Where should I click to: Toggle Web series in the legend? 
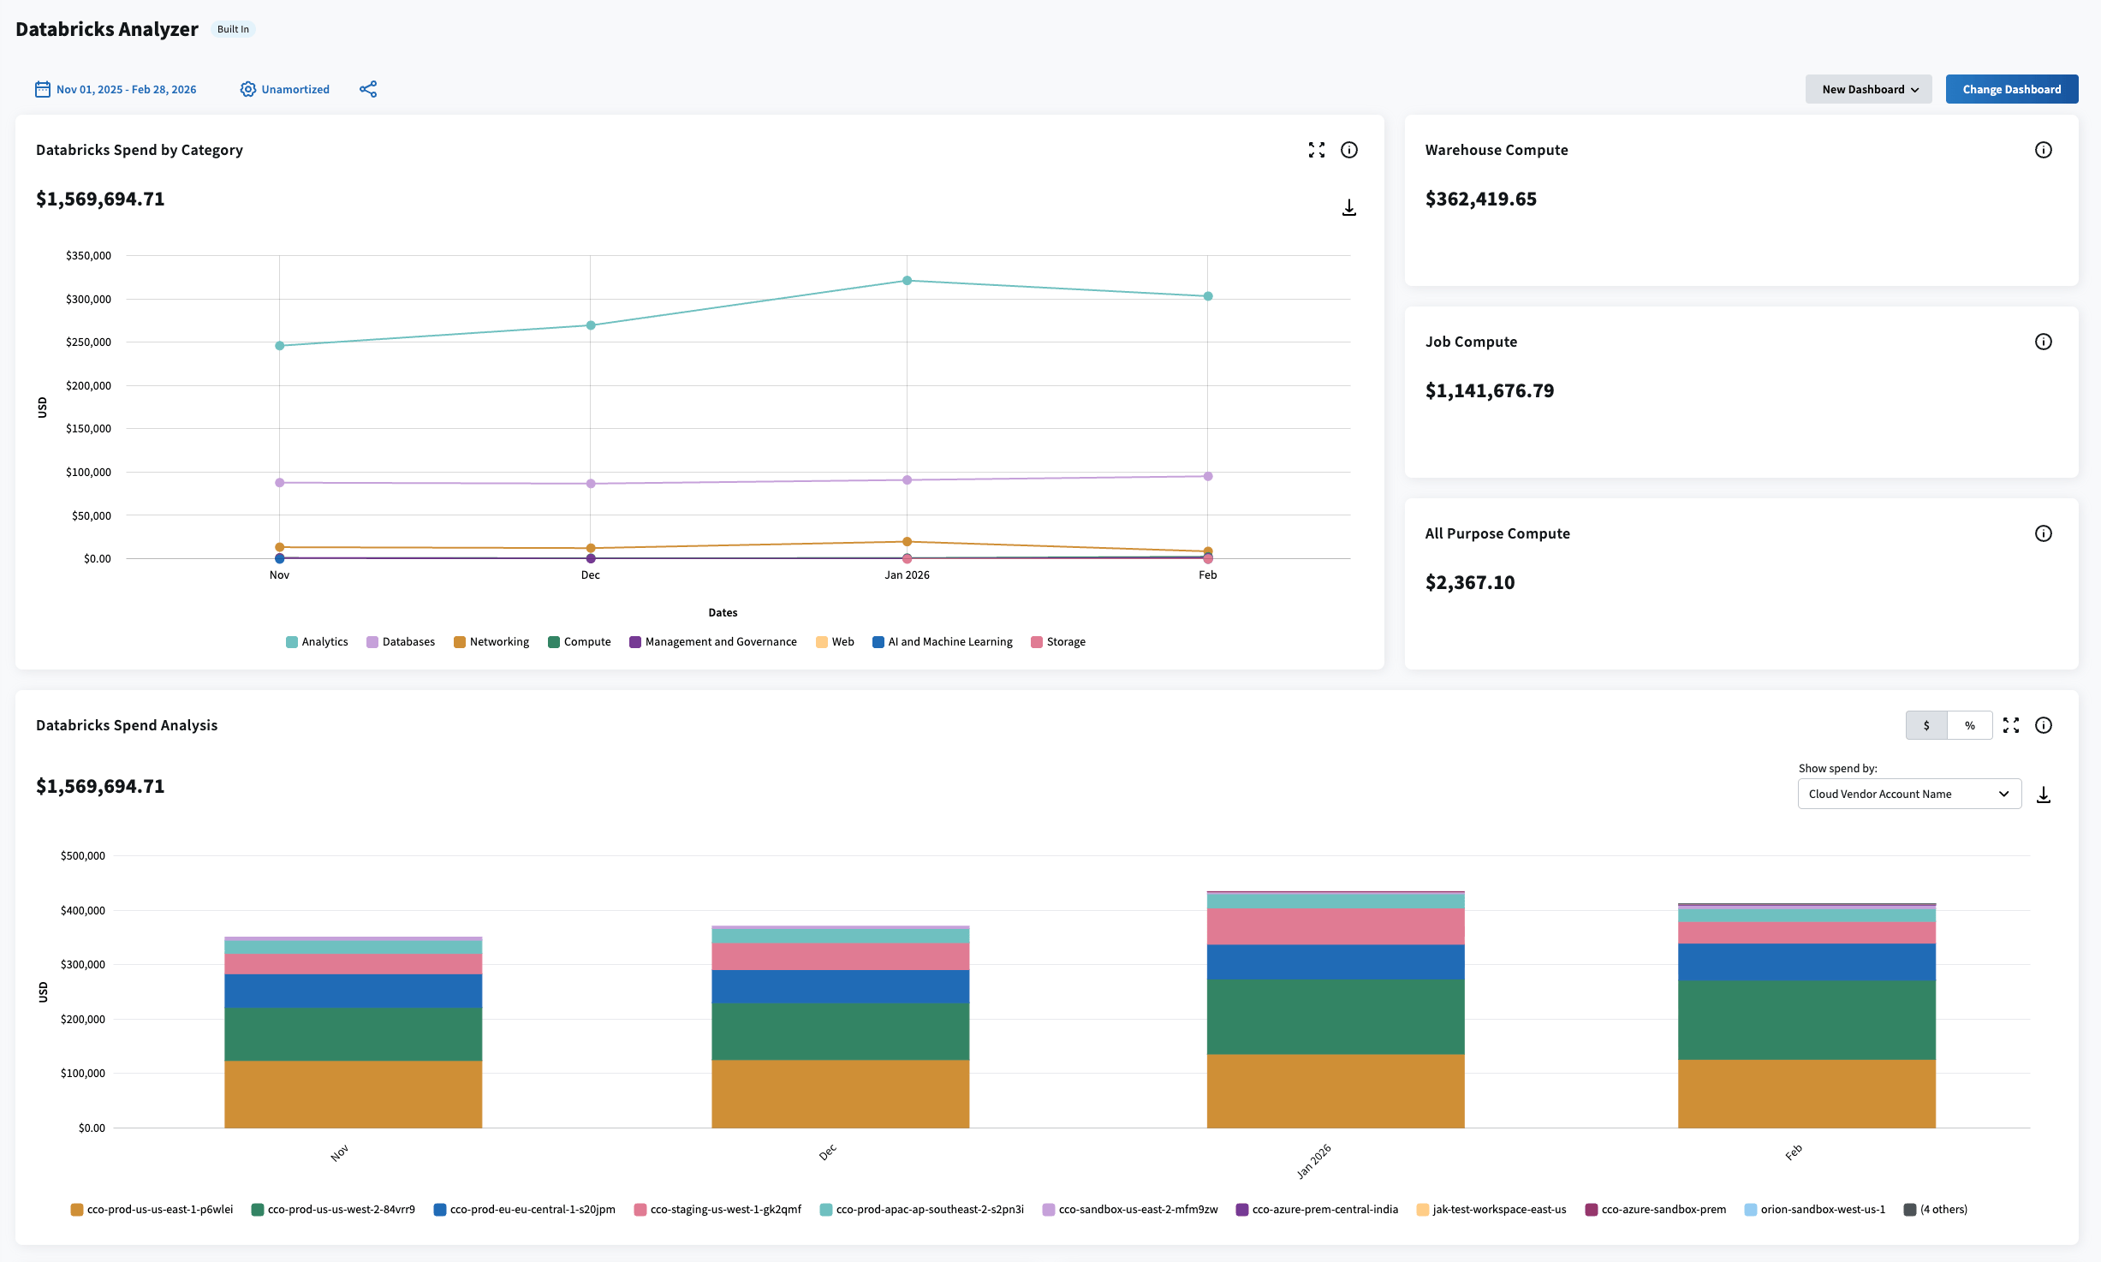pyautogui.click(x=835, y=642)
